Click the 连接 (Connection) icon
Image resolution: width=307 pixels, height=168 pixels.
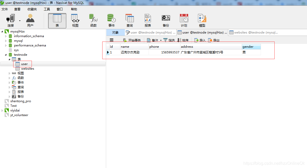click(x=10, y=20)
